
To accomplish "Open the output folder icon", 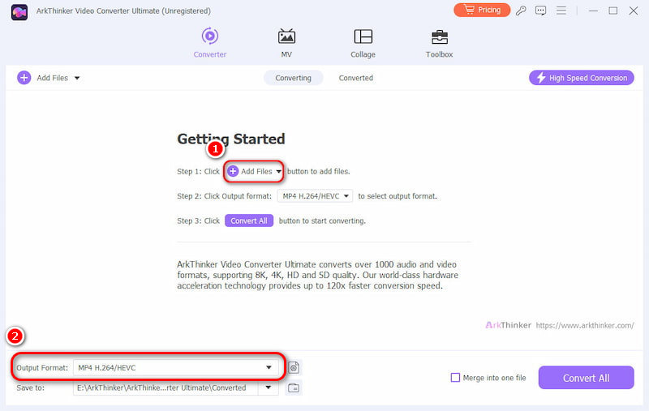I will point(294,387).
